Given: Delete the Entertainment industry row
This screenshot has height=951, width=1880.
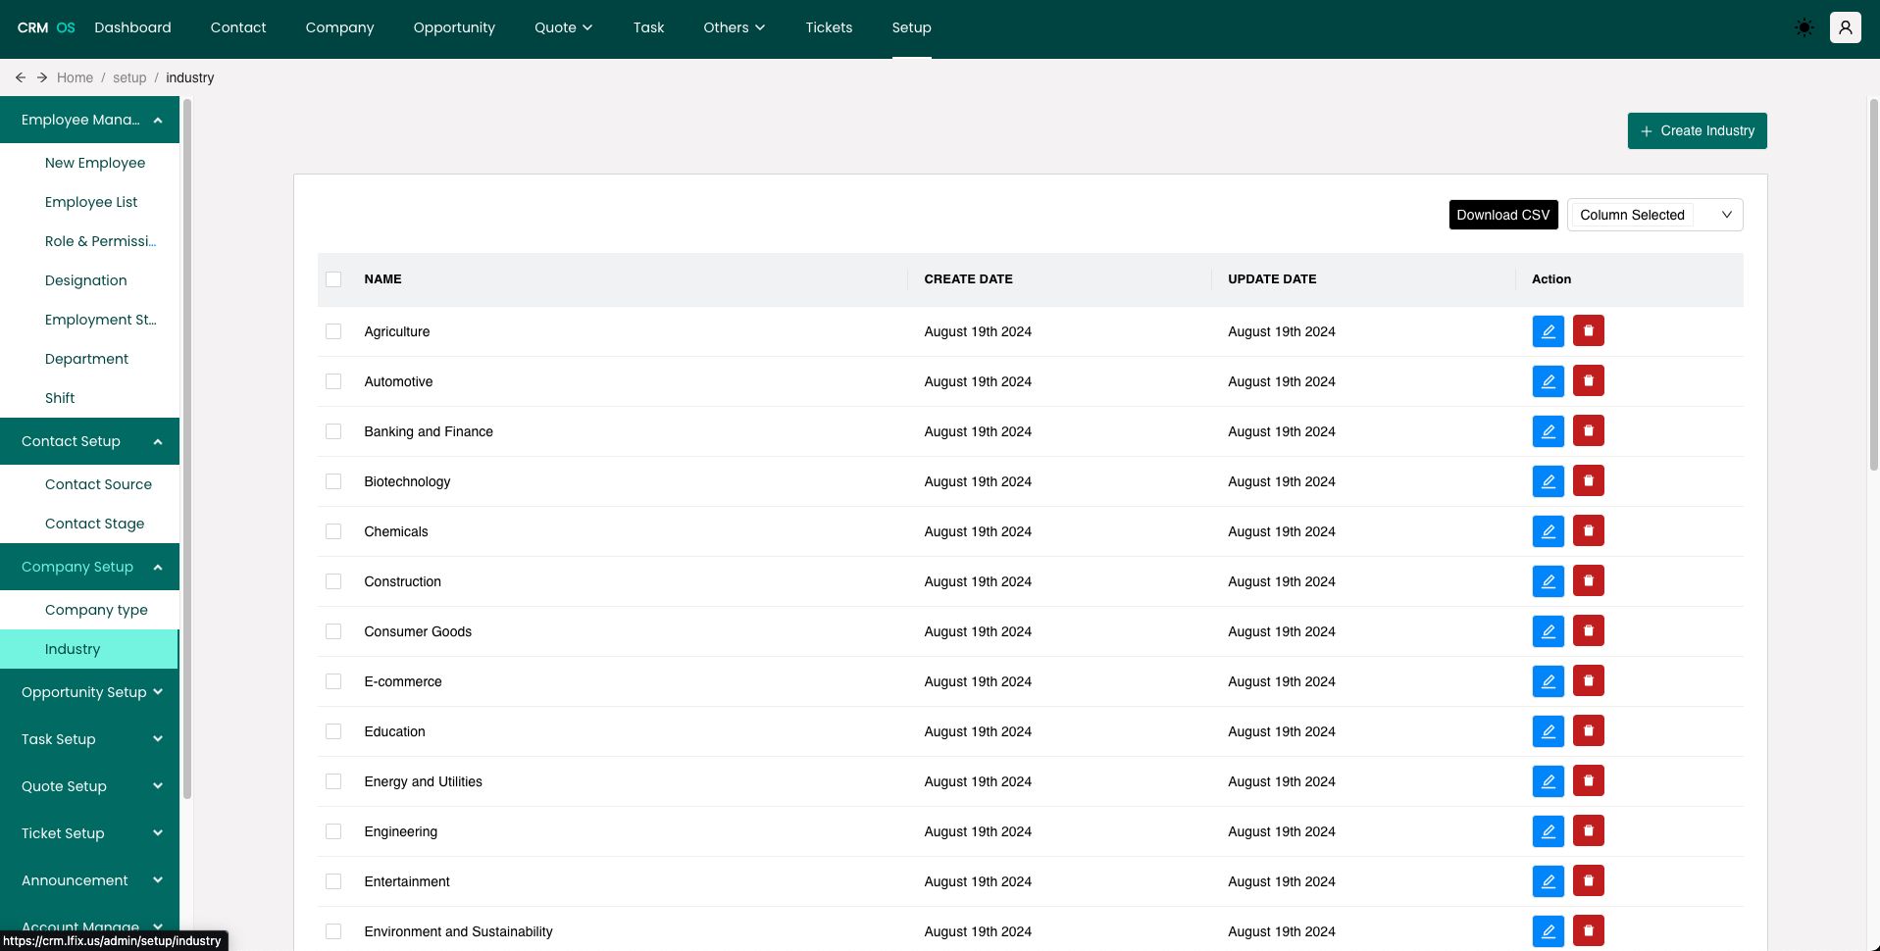Looking at the screenshot, I should [1588, 881].
